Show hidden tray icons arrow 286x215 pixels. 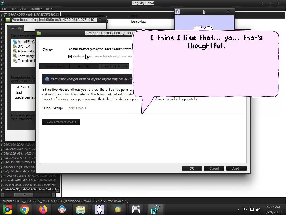[x=238, y=210]
